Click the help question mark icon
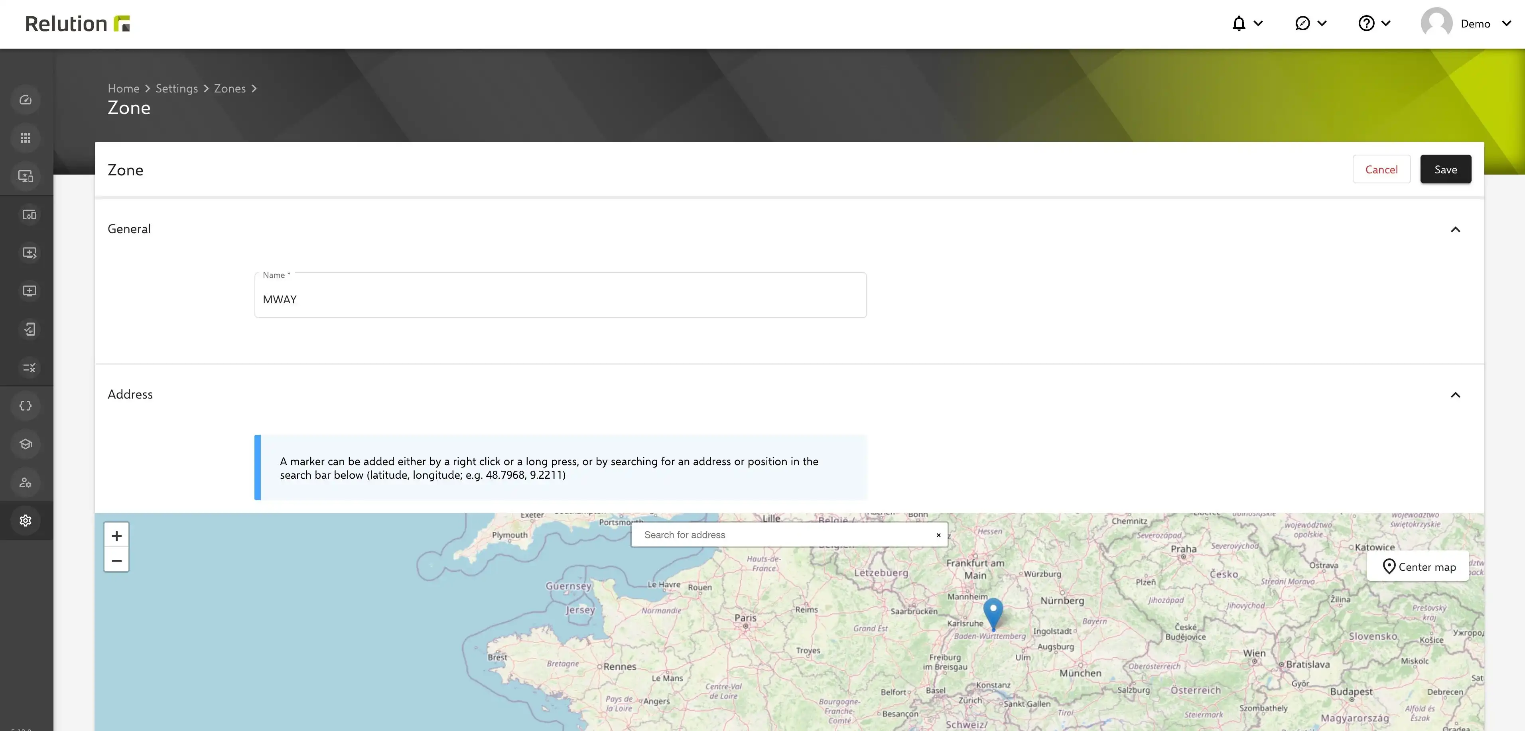 coord(1366,24)
